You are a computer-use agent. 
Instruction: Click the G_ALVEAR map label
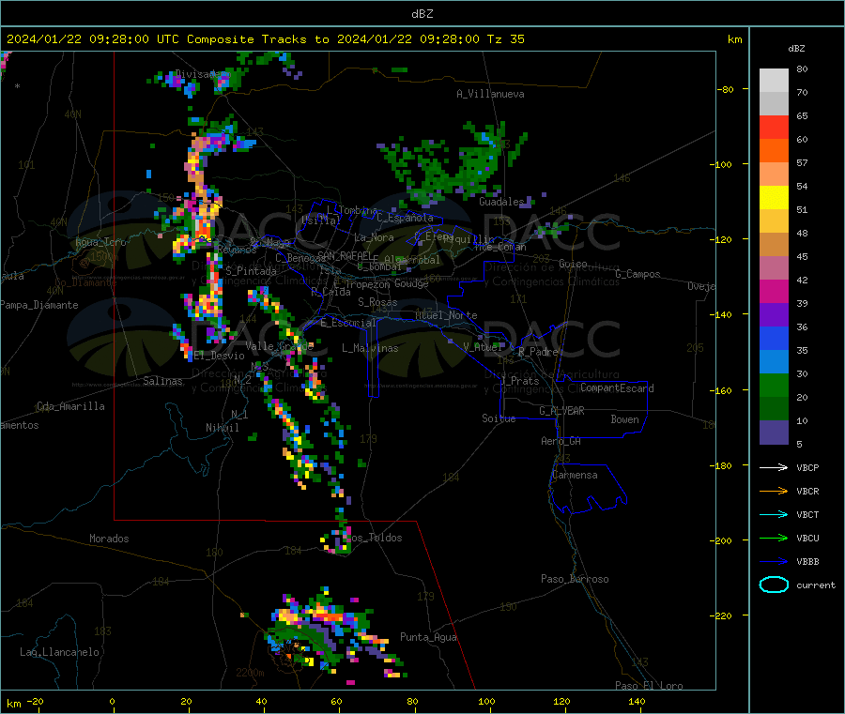click(x=561, y=411)
